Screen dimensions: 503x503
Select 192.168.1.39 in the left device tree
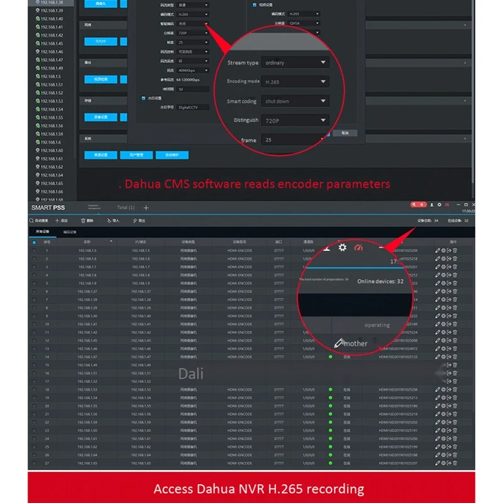[x=49, y=11]
